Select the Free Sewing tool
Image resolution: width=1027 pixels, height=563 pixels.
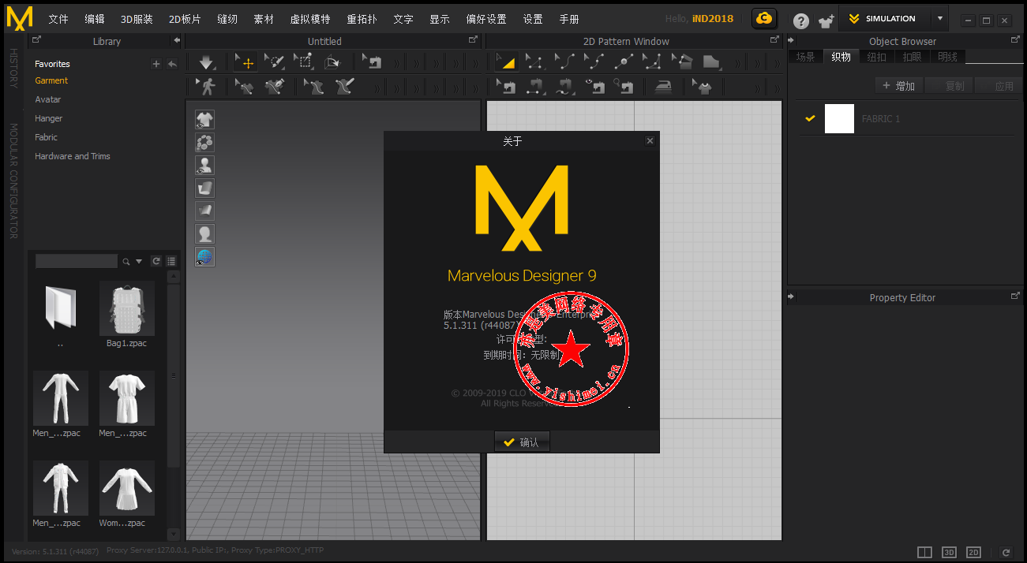coord(564,87)
